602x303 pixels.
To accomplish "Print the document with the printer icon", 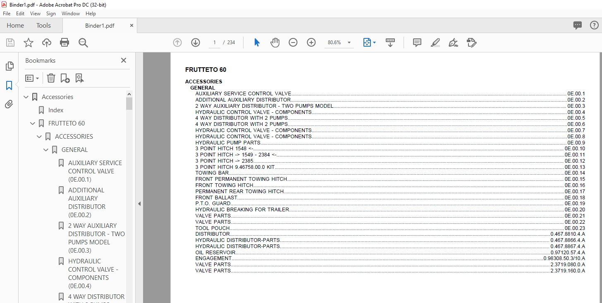I will (x=64, y=43).
